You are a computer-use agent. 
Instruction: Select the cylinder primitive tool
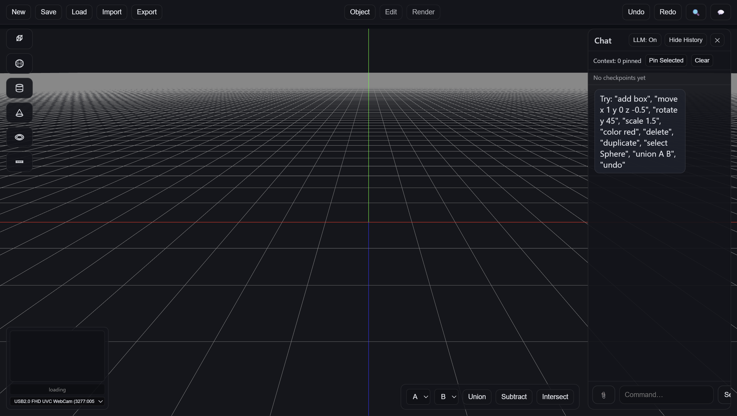click(x=19, y=88)
